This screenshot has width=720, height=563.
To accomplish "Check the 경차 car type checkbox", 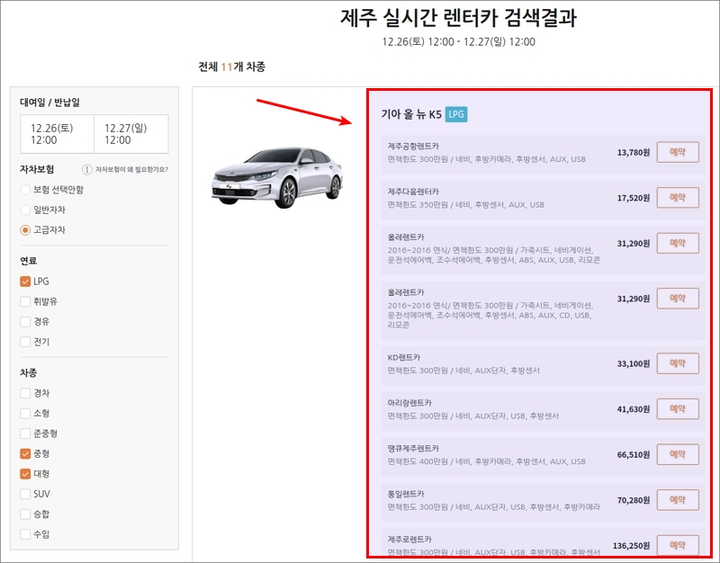I will tap(25, 393).
